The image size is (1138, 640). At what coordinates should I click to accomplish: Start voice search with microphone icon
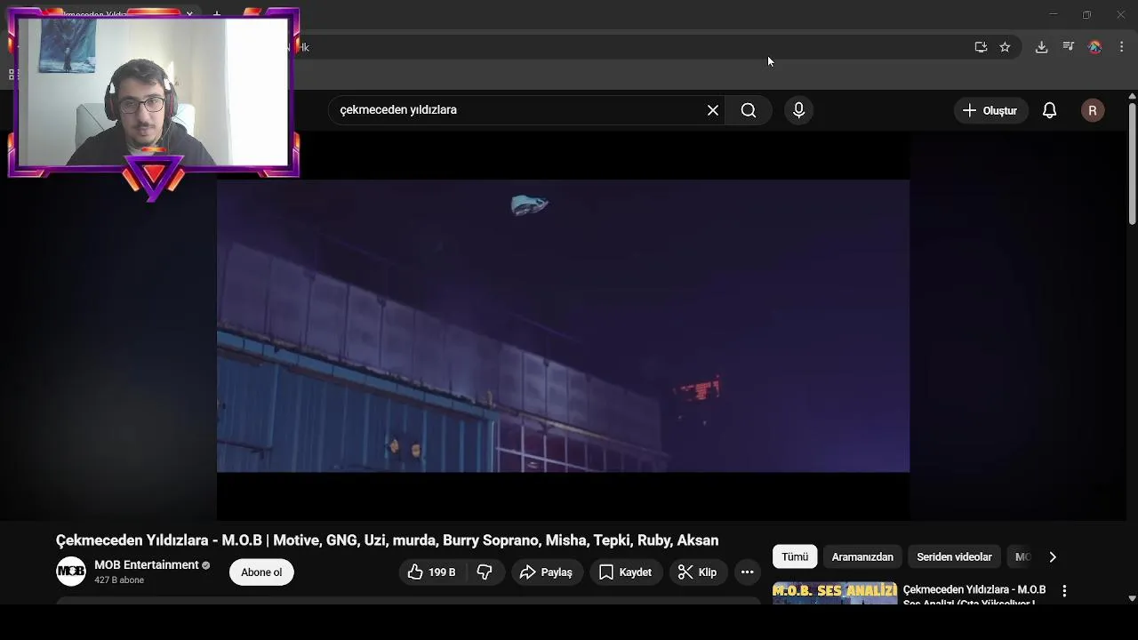pos(798,110)
